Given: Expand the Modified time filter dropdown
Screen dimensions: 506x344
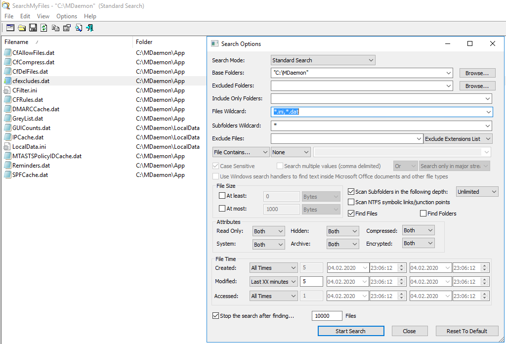Looking at the screenshot, I should pyautogui.click(x=273, y=282).
